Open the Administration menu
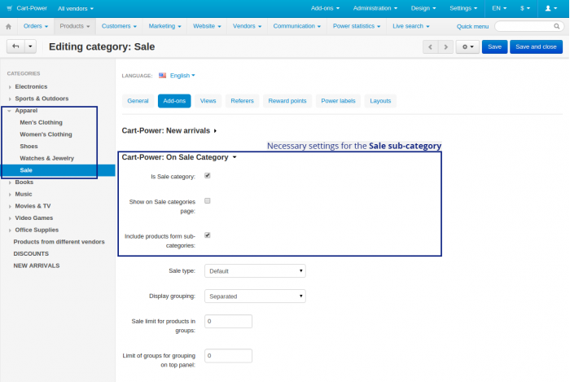The height and width of the screenshot is (382, 570). coord(375,8)
